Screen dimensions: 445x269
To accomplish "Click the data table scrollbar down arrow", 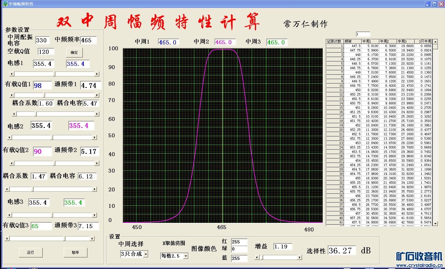I will pyautogui.click(x=436, y=224).
